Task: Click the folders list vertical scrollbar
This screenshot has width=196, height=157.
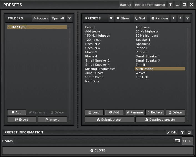Action: pyautogui.click(x=69, y=74)
